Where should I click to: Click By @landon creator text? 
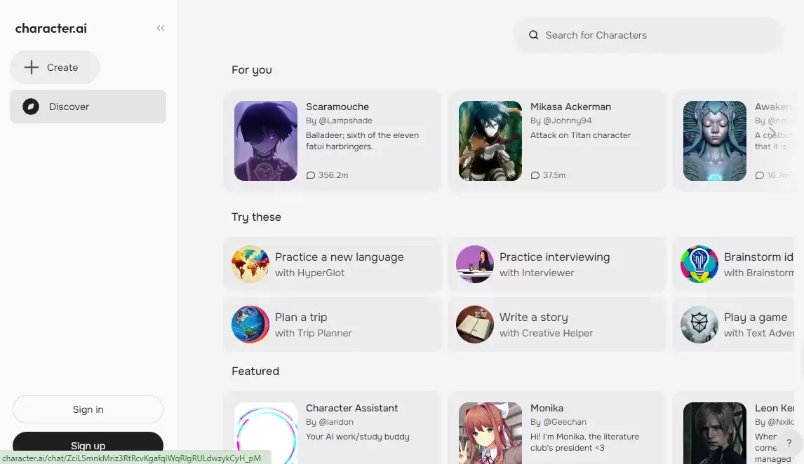[330, 422]
